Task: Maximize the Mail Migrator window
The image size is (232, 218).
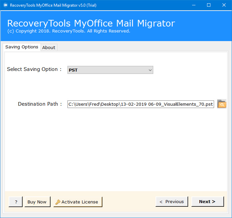Action: point(209,5)
